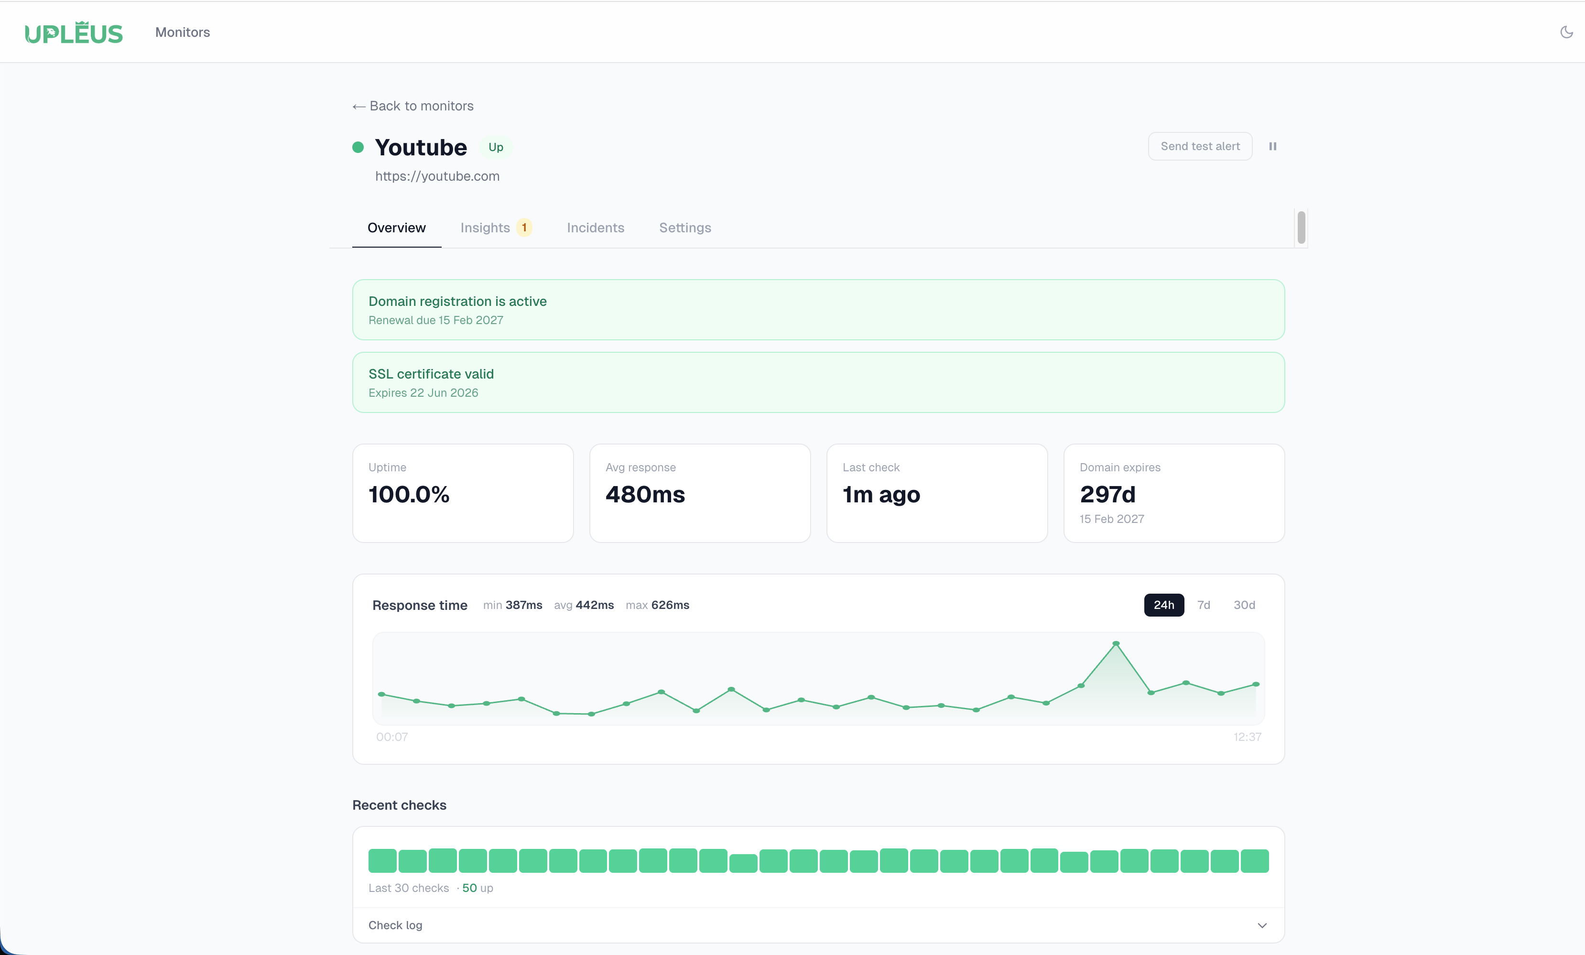The height and width of the screenshot is (955, 1585).
Task: Go back to monitors link
Action: [413, 106]
